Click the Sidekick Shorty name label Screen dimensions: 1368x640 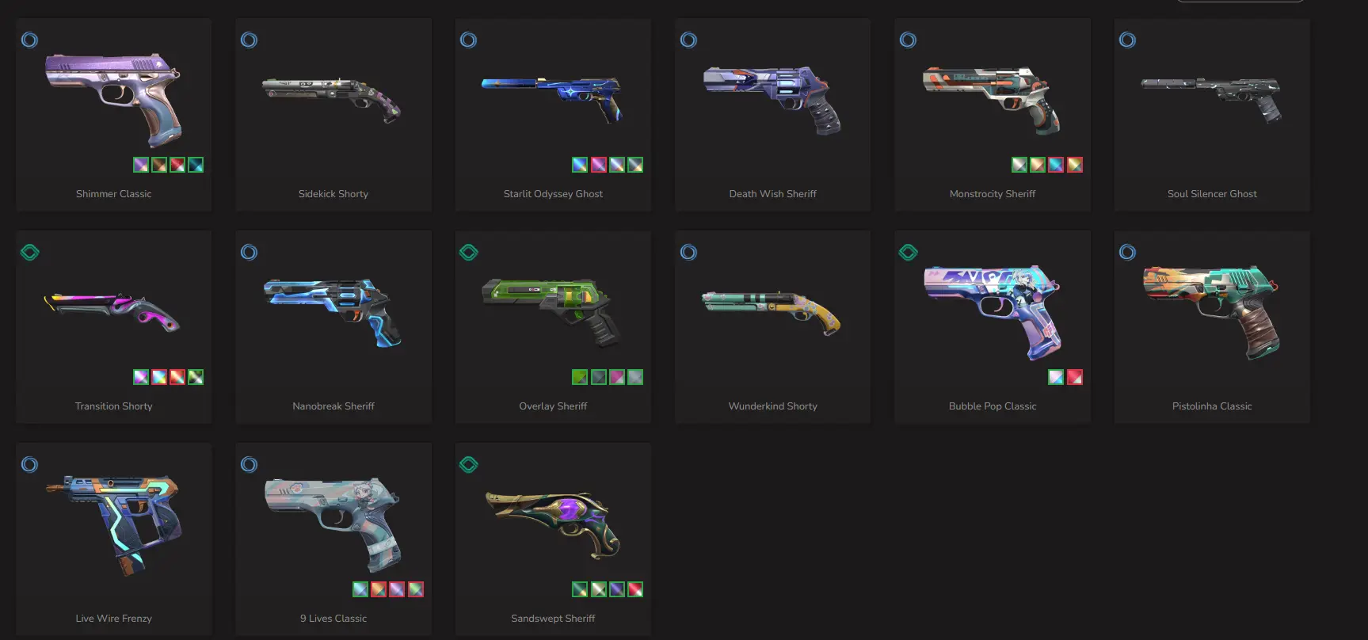coord(333,194)
